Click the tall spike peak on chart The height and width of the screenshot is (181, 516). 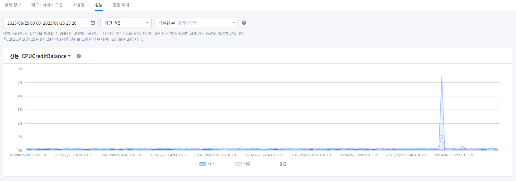[x=442, y=77]
